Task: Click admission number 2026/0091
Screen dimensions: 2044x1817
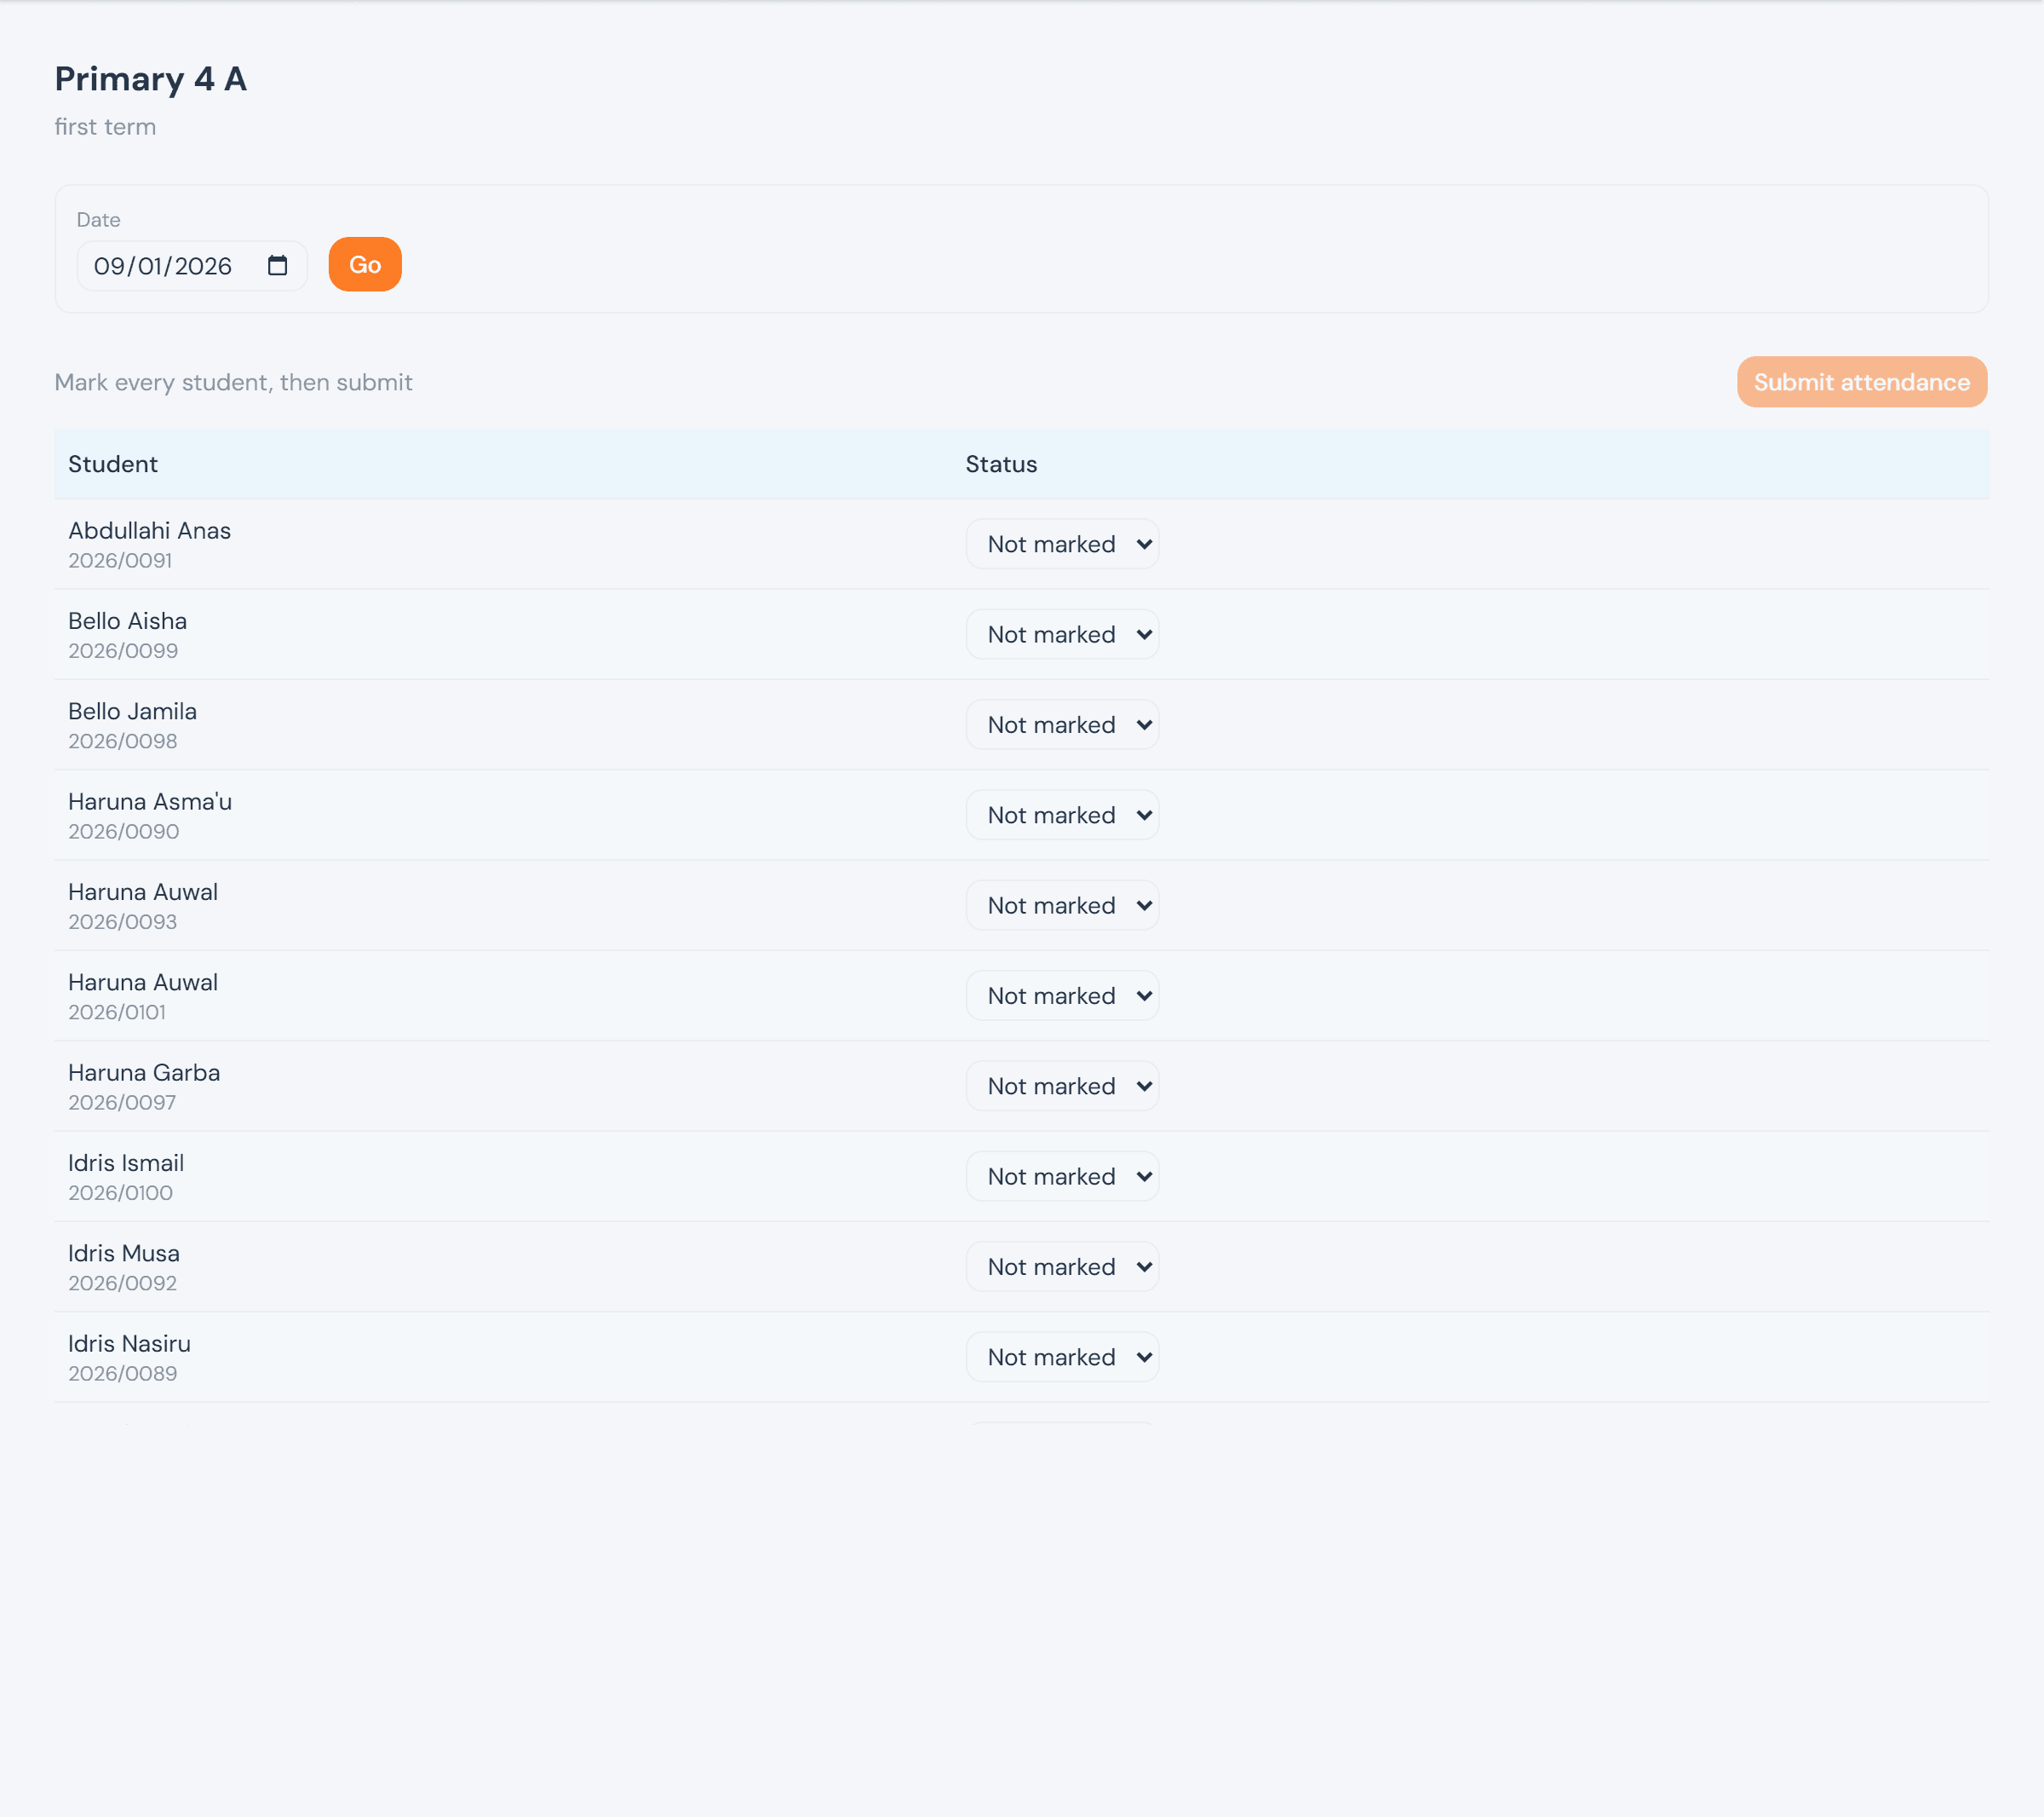Action: (x=120, y=560)
